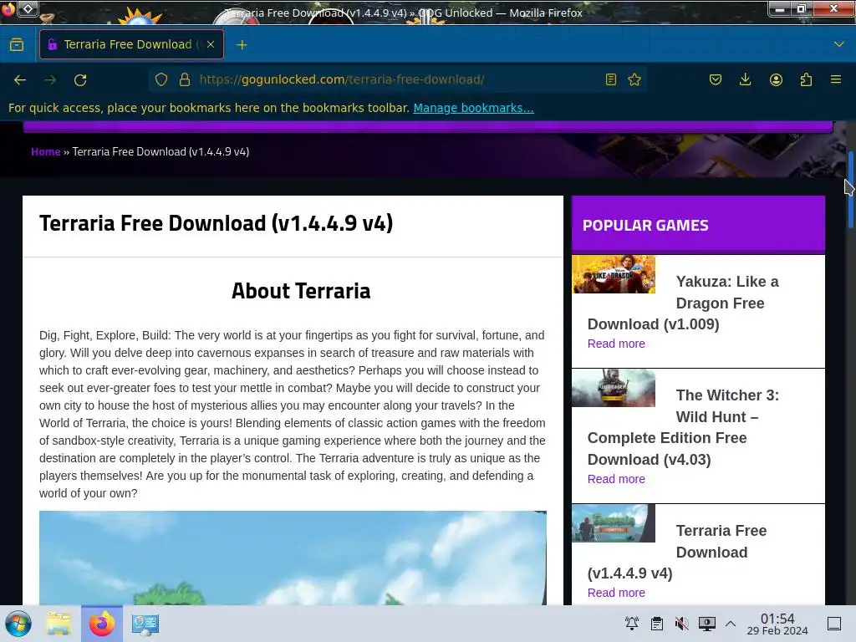Expand hidden system tray icons
This screenshot has height=642, width=856.
pyautogui.click(x=731, y=624)
